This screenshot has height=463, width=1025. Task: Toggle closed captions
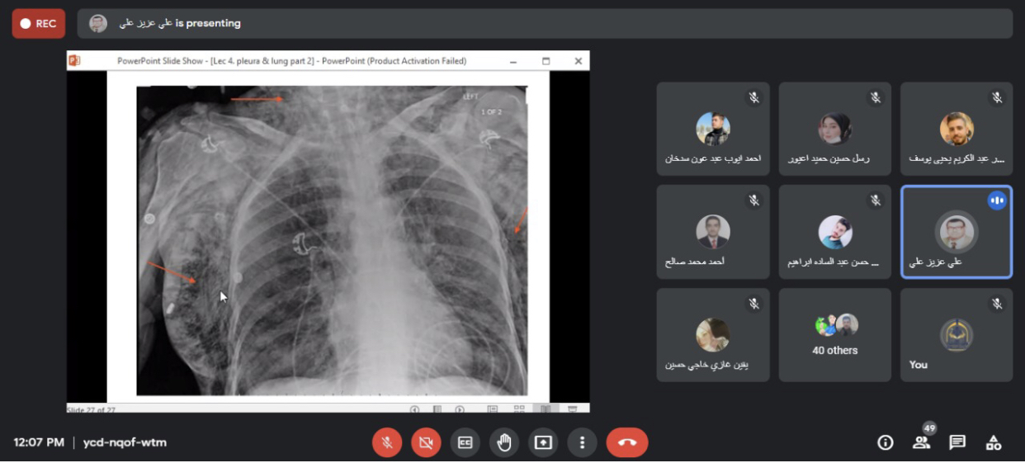tap(465, 442)
